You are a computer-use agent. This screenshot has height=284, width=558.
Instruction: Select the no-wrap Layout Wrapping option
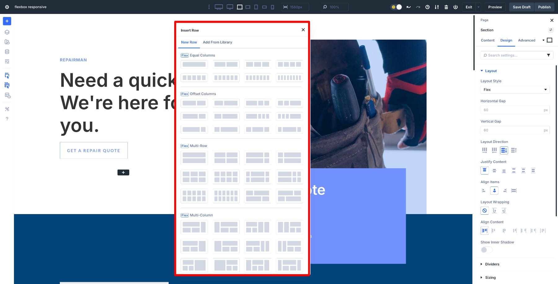tap(485, 211)
